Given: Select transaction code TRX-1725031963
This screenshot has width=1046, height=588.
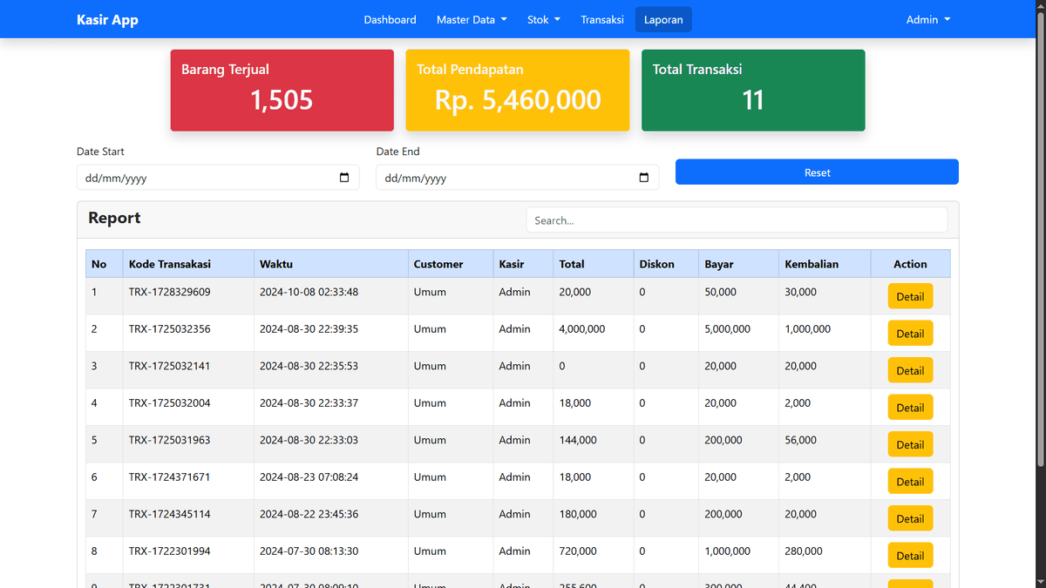Looking at the screenshot, I should coord(169,440).
